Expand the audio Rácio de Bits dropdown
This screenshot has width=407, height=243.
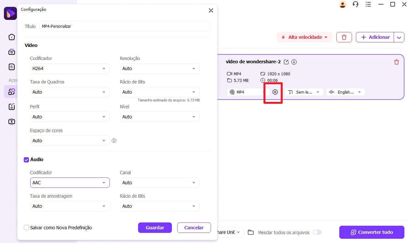[160, 206]
